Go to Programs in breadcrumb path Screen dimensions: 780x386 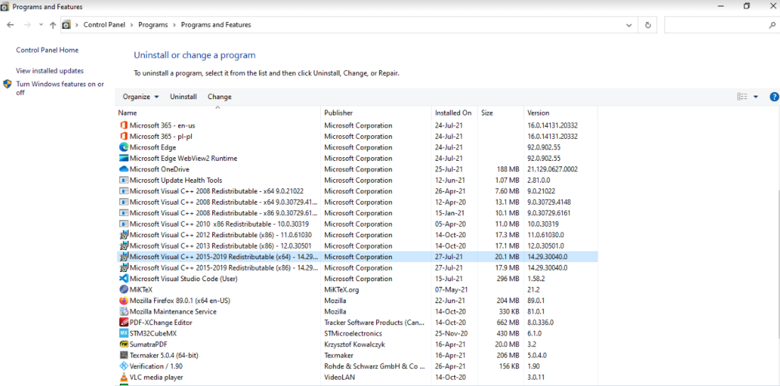click(153, 25)
